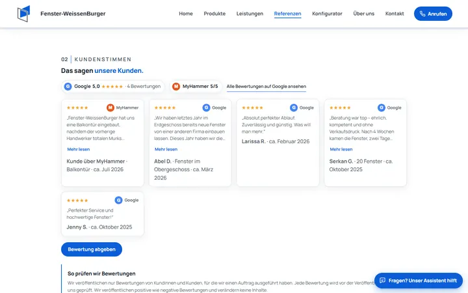Go to the Leistungen page

point(250,14)
